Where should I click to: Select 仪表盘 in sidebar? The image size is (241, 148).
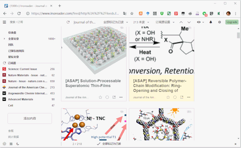coord(12,33)
